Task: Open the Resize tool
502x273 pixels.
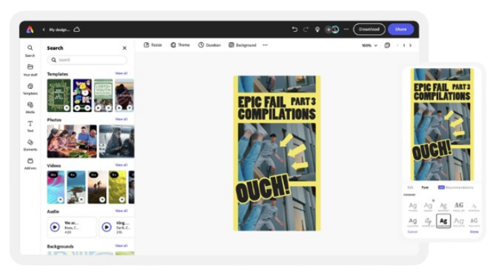Action: tap(153, 45)
